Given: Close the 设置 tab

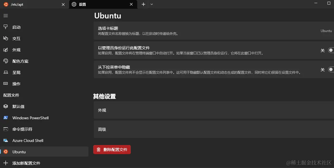Looking at the screenshot, I should coord(131,4).
